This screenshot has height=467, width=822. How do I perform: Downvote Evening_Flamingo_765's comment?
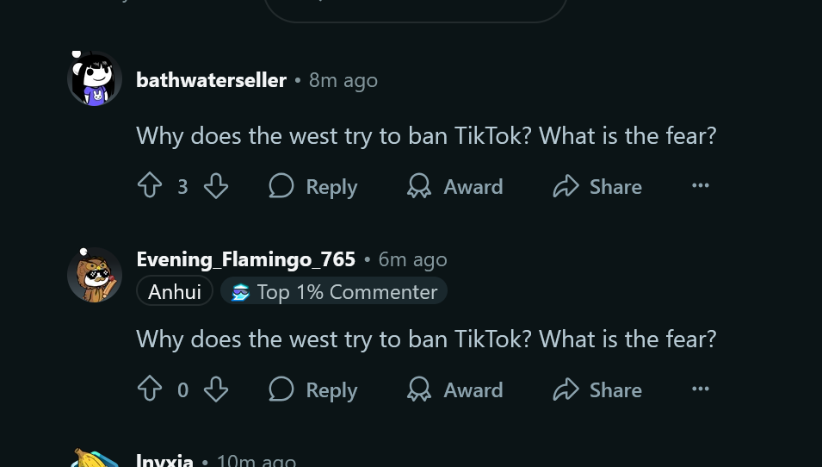216,389
